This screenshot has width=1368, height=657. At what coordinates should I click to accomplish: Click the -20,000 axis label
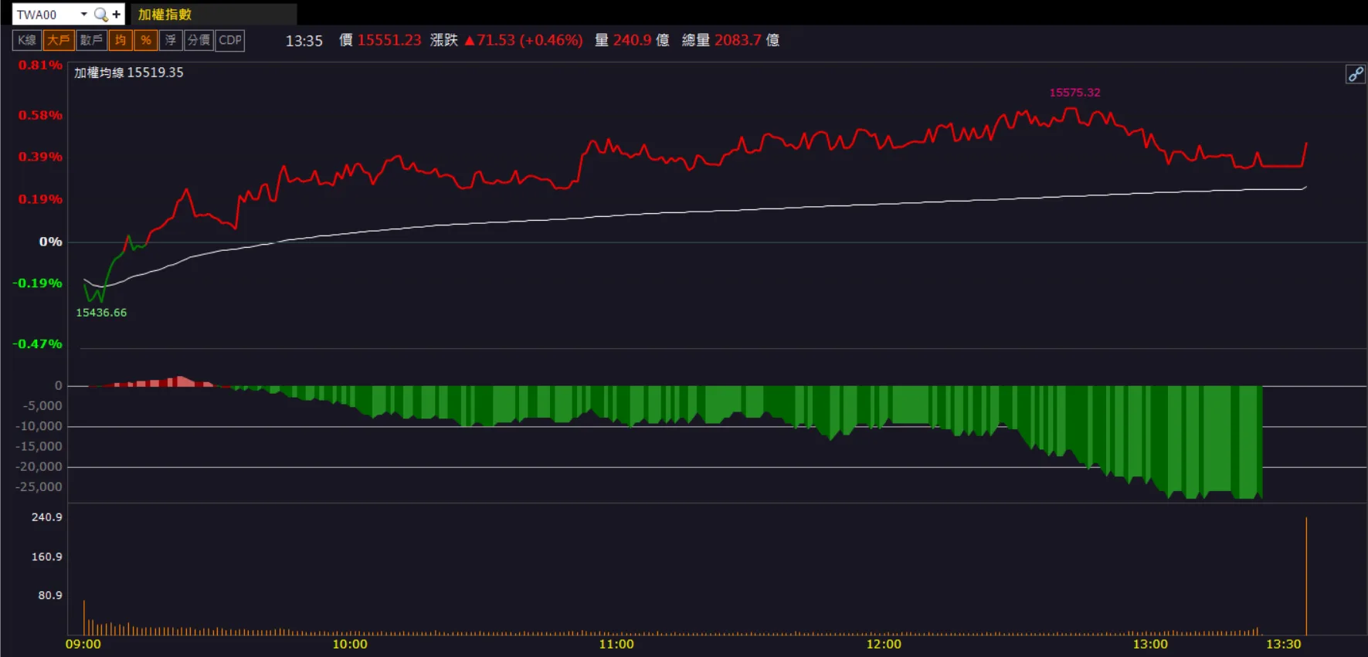39,466
